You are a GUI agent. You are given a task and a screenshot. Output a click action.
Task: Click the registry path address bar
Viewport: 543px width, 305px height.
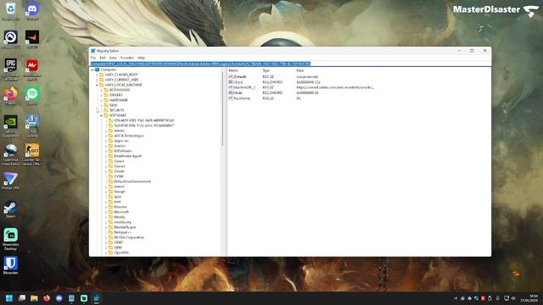coord(290,64)
